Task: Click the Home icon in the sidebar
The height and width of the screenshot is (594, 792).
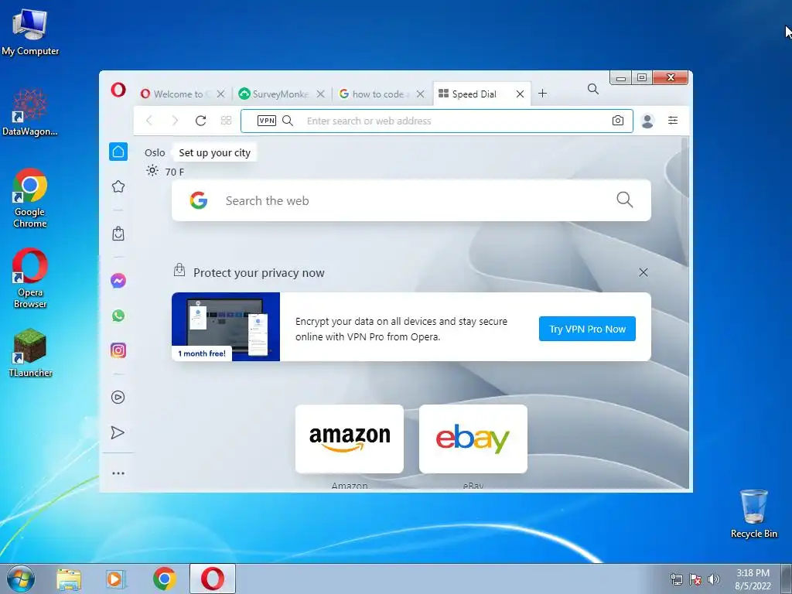Action: (x=118, y=152)
